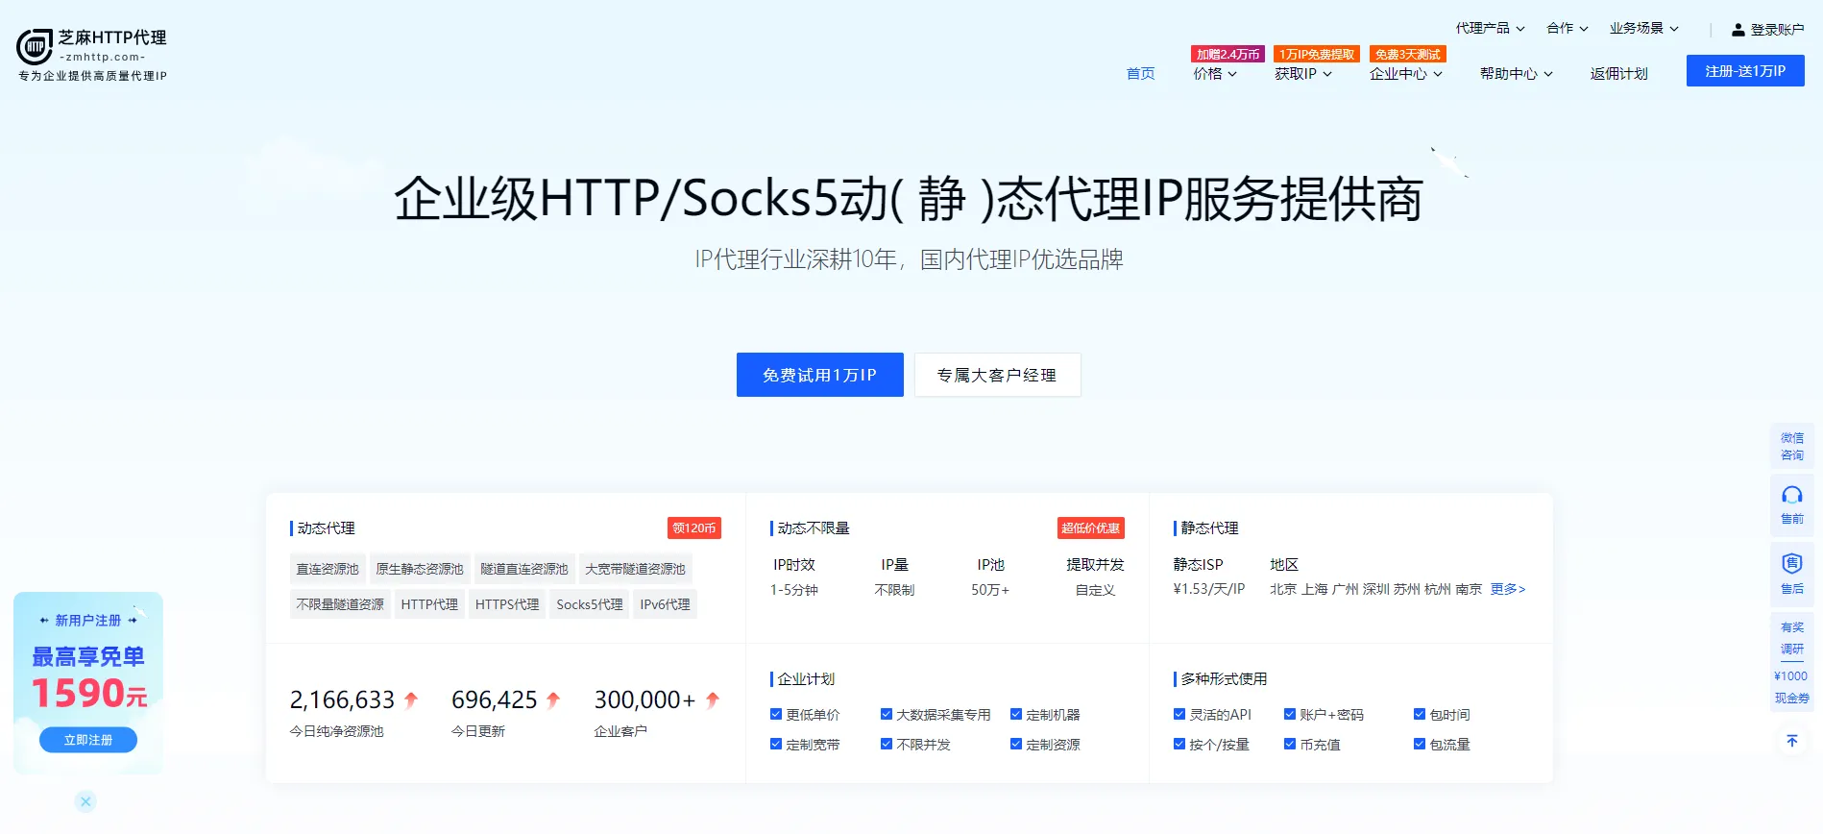Image resolution: width=1823 pixels, height=834 pixels.
Task: Close the 新用户注册 promo popup
Action: [85, 801]
